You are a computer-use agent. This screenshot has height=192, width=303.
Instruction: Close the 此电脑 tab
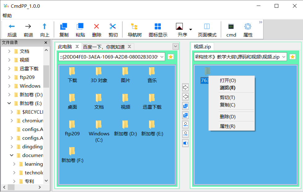coord(77,46)
